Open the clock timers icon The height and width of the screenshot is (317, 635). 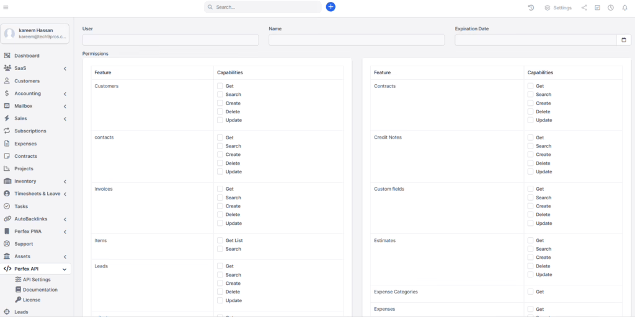click(611, 8)
